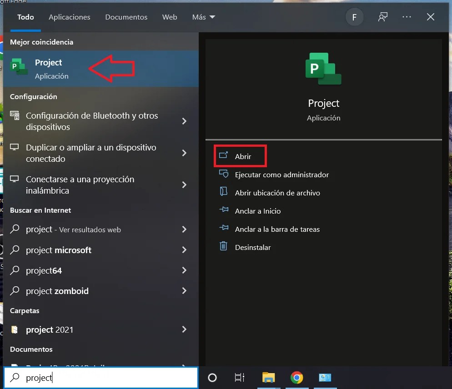452x389 pixels.
Task: Click the Abrir ubicación de archivo icon
Action: [223, 192]
